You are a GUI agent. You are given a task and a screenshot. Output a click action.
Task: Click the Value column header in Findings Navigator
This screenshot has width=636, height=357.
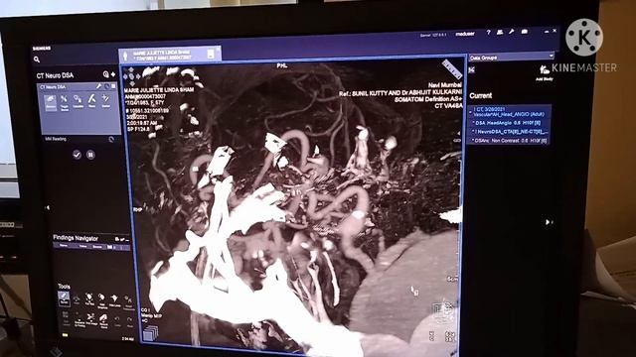pos(83,246)
